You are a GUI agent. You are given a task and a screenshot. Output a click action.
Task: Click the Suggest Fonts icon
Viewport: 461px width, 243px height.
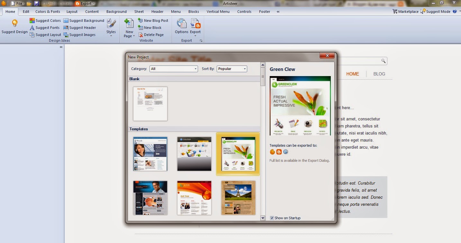32,28
